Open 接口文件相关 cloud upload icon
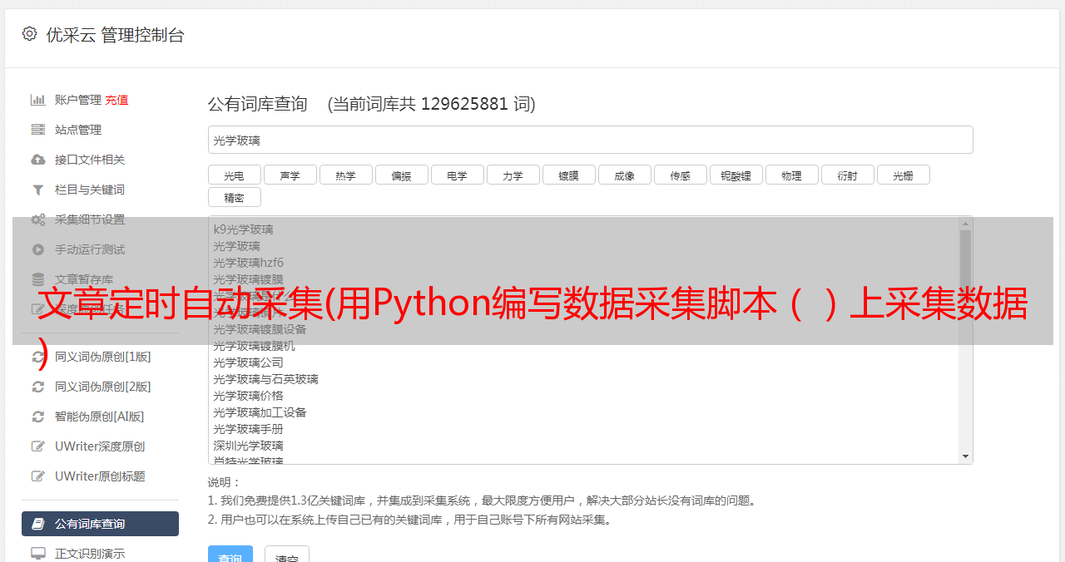Viewport: 1065px width, 562px height. tap(38, 160)
